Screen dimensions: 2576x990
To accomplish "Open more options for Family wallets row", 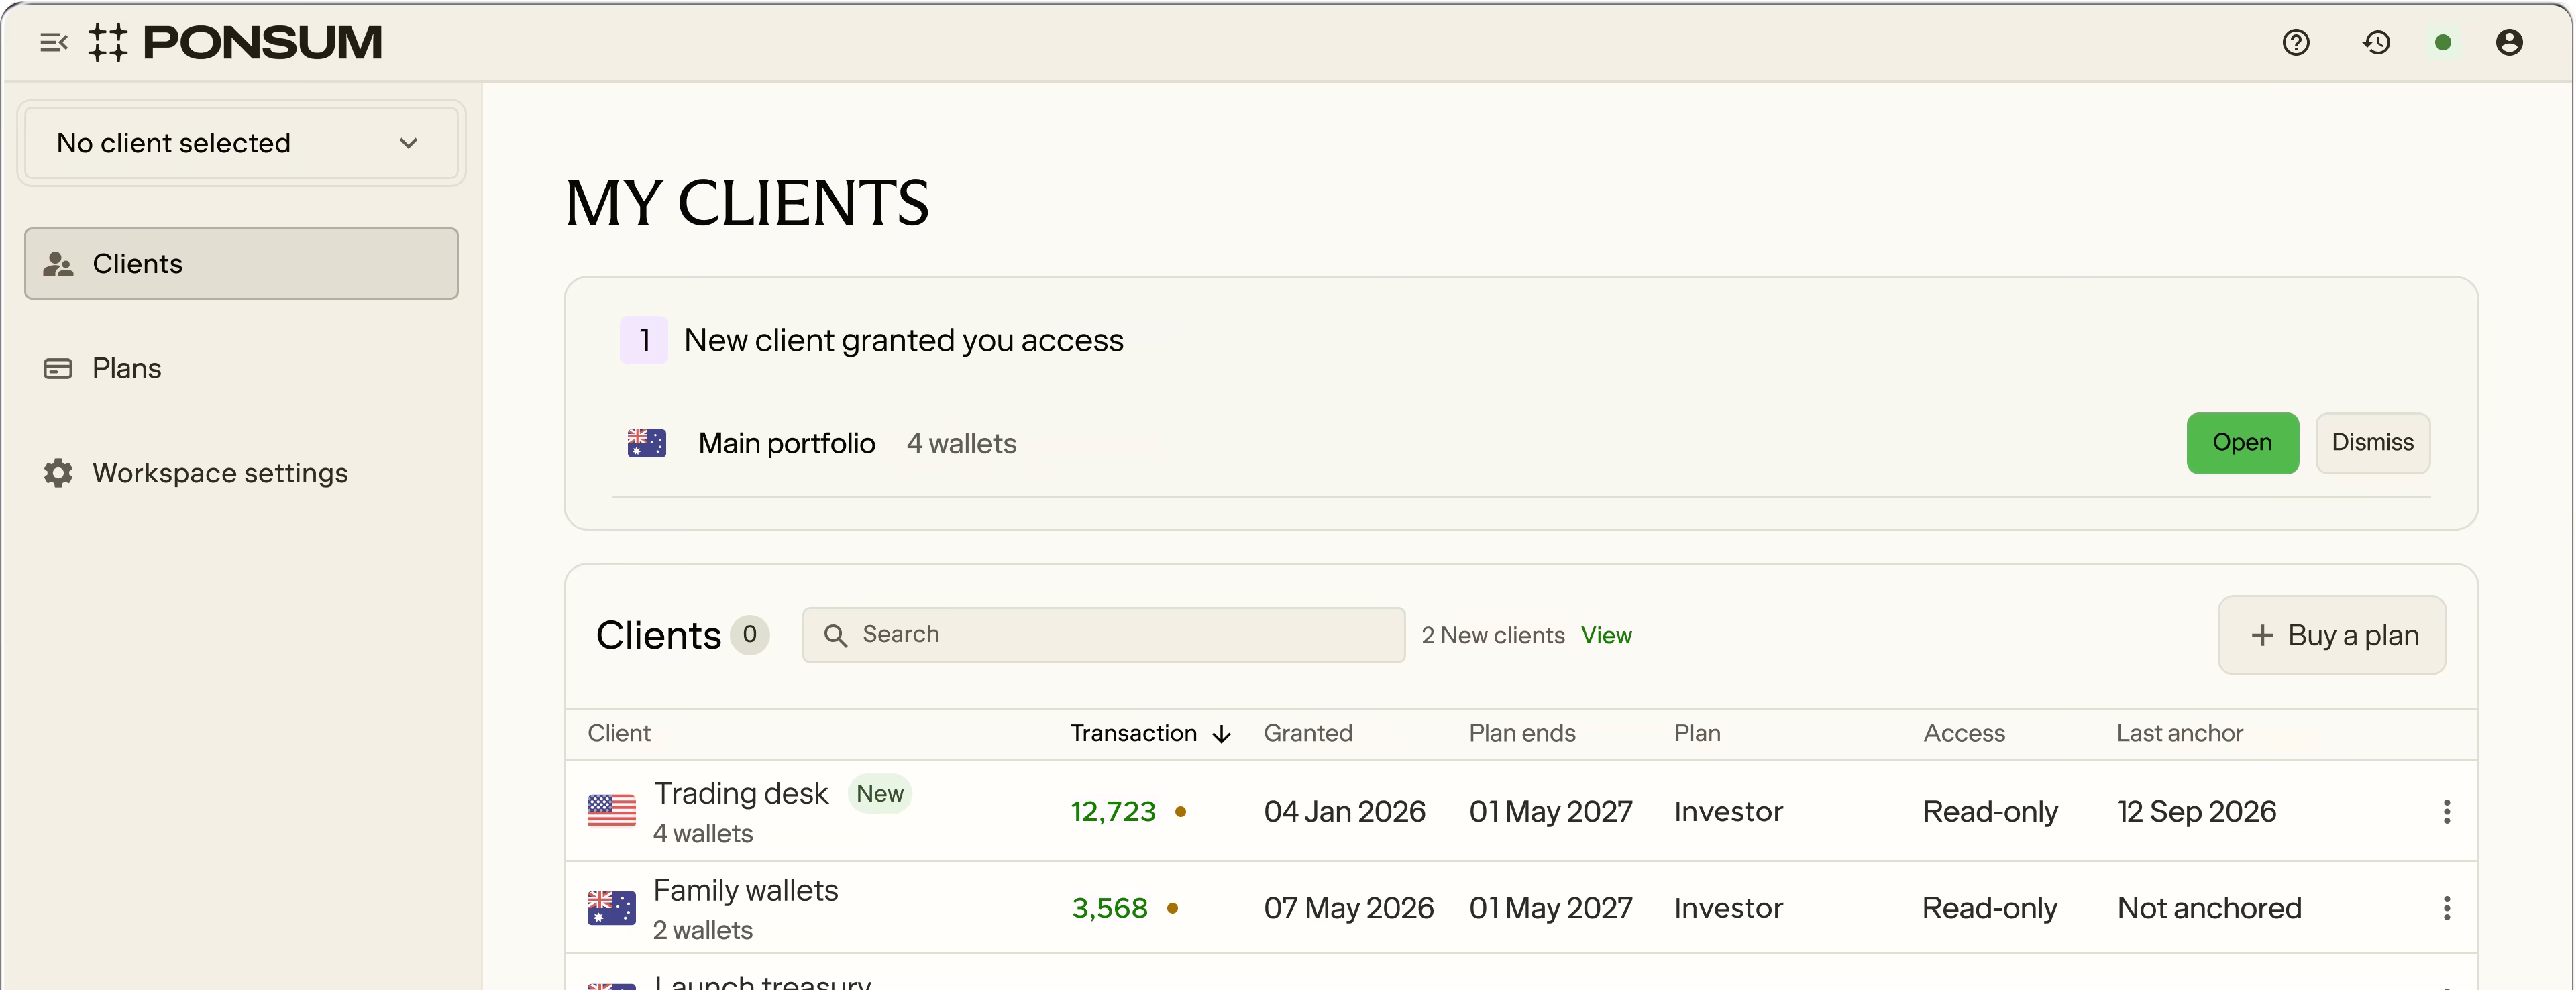I will (x=2447, y=909).
